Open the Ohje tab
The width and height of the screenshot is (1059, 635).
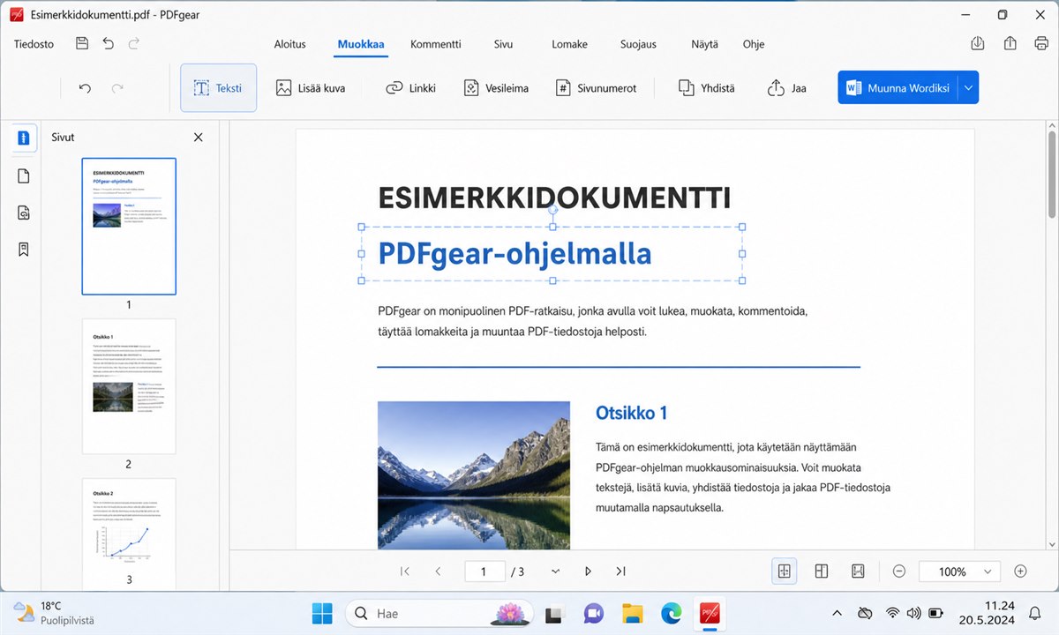tap(754, 44)
